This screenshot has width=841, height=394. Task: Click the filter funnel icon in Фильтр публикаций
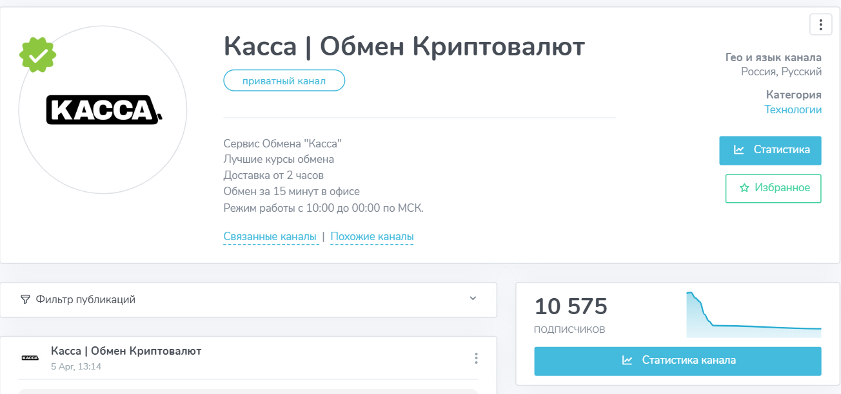point(25,299)
